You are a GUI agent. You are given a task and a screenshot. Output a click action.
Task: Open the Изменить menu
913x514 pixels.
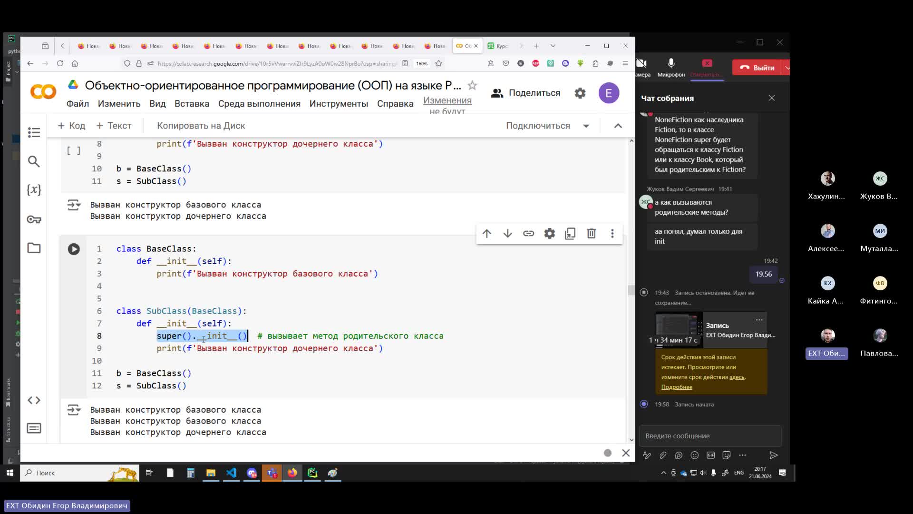pos(119,104)
